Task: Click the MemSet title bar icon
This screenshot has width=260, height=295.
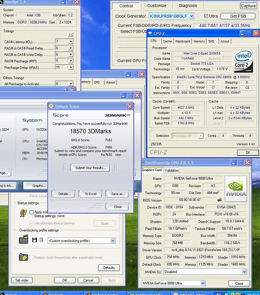Action: pos(1,2)
